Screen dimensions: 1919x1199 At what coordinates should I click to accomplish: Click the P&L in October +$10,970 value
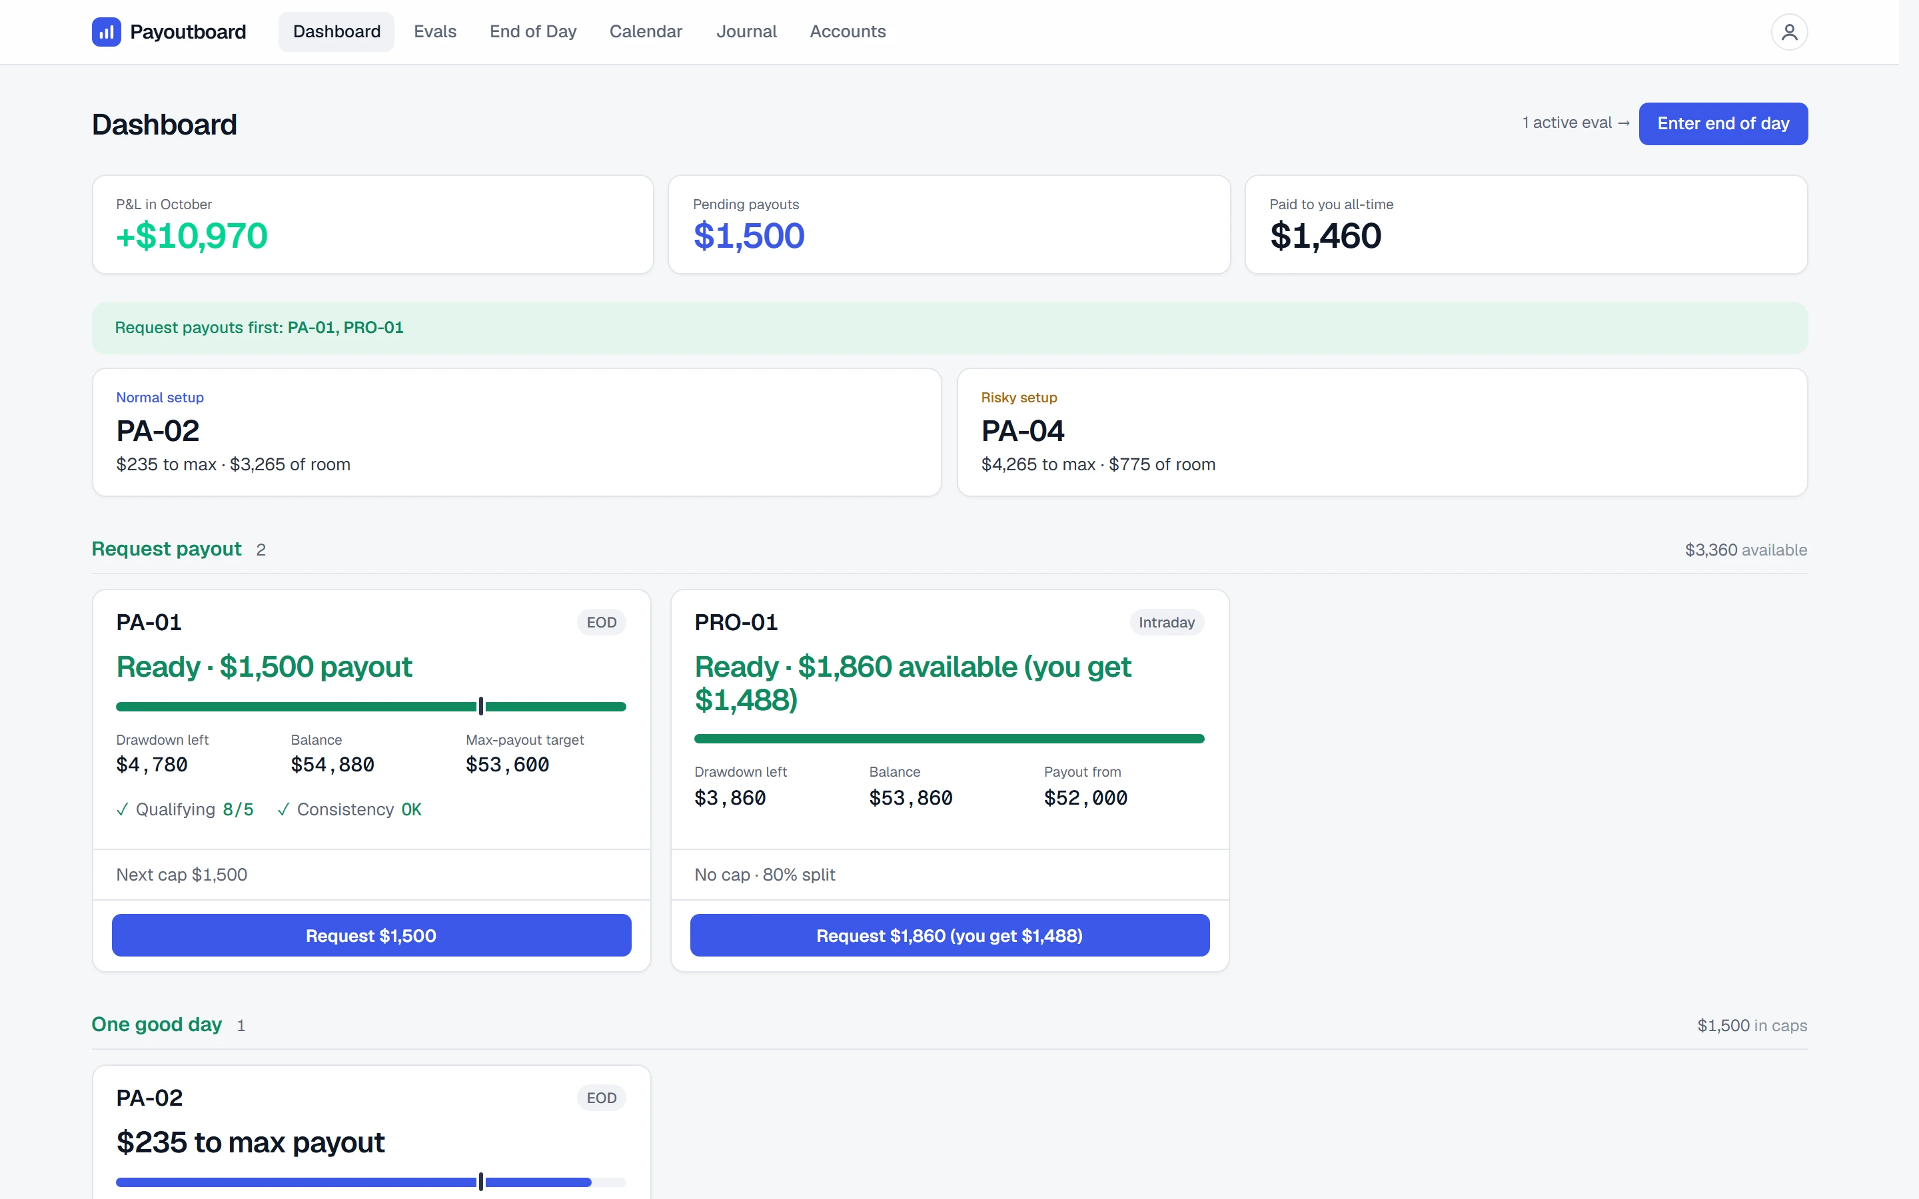(x=192, y=236)
